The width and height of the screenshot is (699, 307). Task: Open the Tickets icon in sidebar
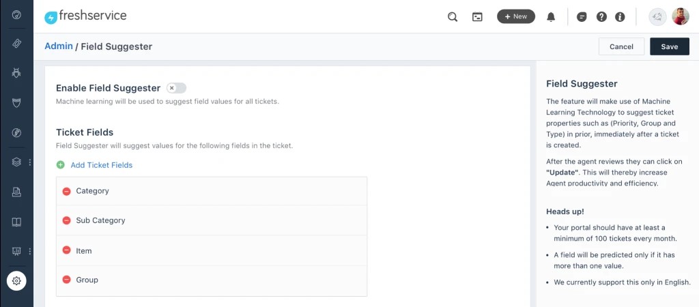click(16, 43)
